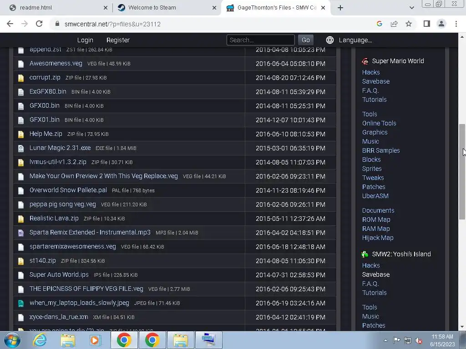Go back with the browser back arrow

pyautogui.click(x=10, y=24)
